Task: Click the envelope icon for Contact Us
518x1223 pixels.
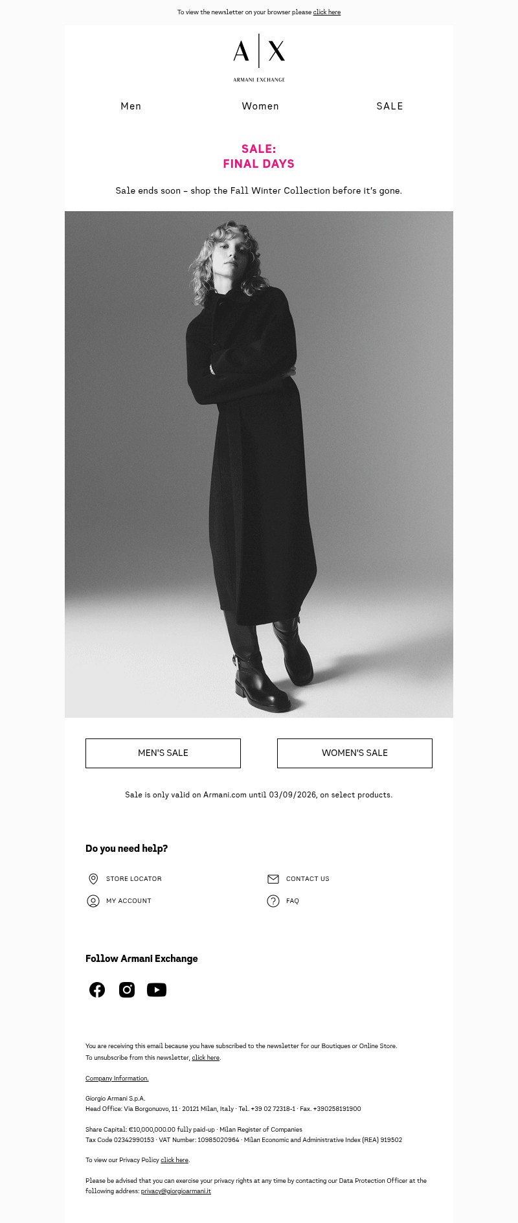Action: point(273,879)
